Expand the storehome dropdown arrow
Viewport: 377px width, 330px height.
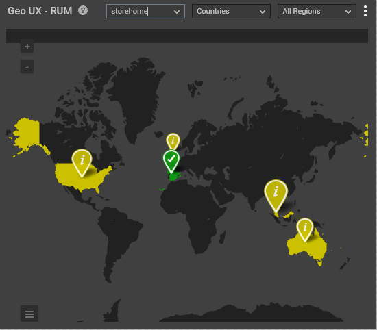[x=177, y=12]
